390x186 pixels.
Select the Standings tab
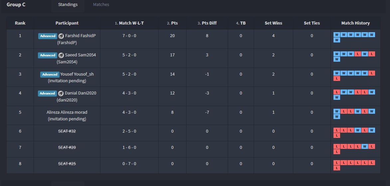(68, 5)
